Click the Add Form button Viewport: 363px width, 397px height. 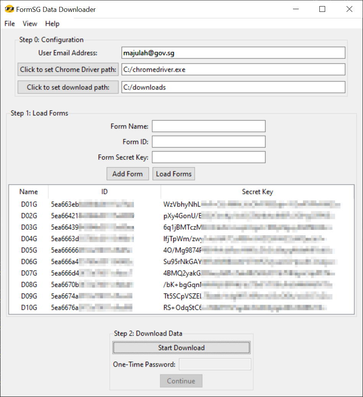pos(128,174)
